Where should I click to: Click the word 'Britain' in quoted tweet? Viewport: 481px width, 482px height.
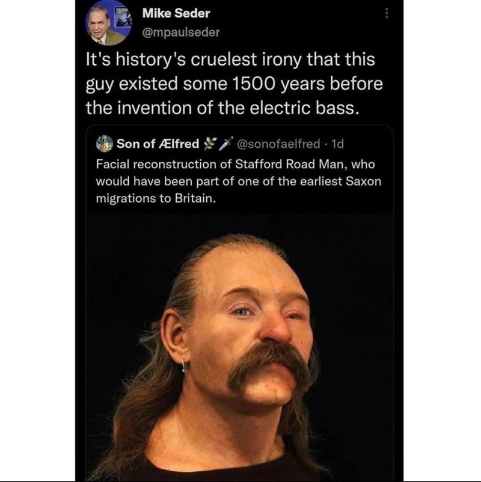(x=195, y=198)
